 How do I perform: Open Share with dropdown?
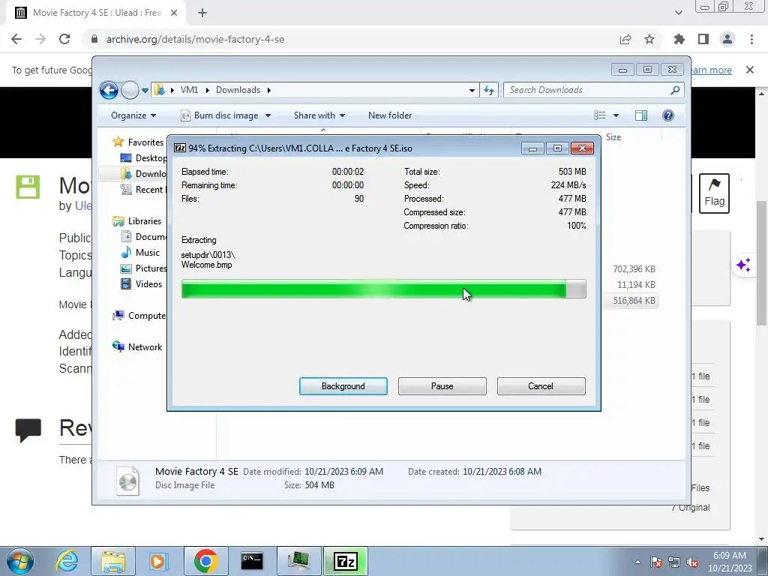pyautogui.click(x=319, y=115)
